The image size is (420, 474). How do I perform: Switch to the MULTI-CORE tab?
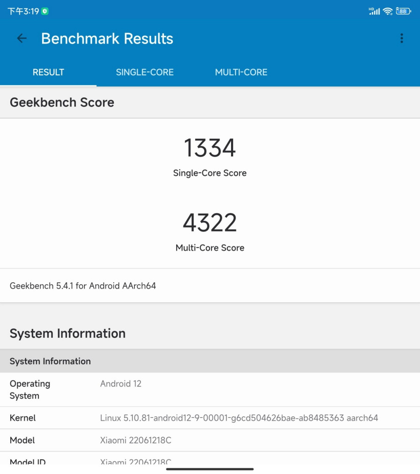coord(241,72)
